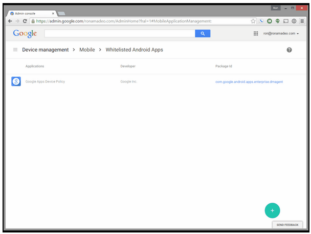
Task: Open a new tab button
Action: click(61, 13)
